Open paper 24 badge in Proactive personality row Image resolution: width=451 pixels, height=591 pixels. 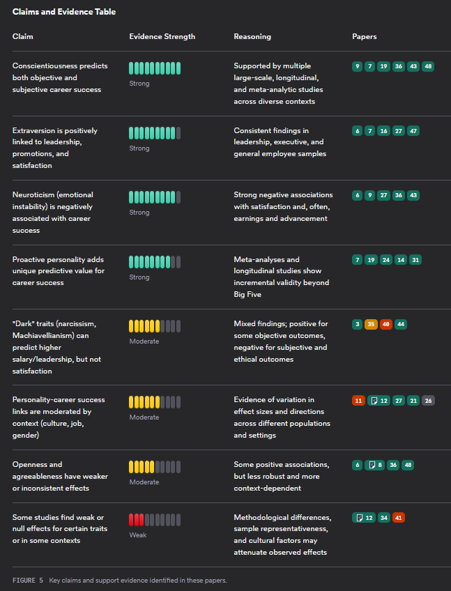385,260
